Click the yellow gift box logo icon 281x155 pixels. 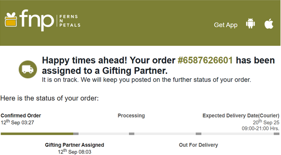pos(11,20)
